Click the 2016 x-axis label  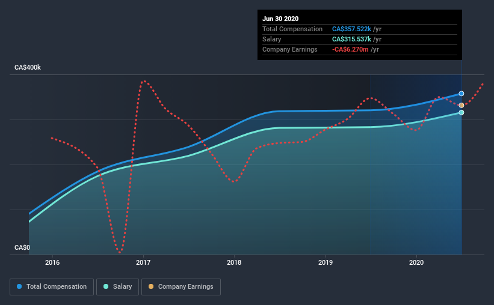coord(52,262)
